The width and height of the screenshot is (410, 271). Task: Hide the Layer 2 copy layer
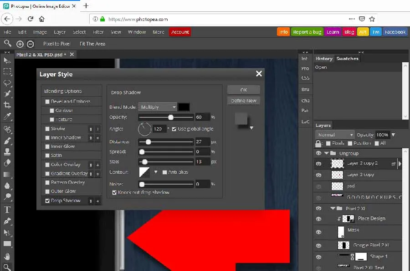pos(318,174)
